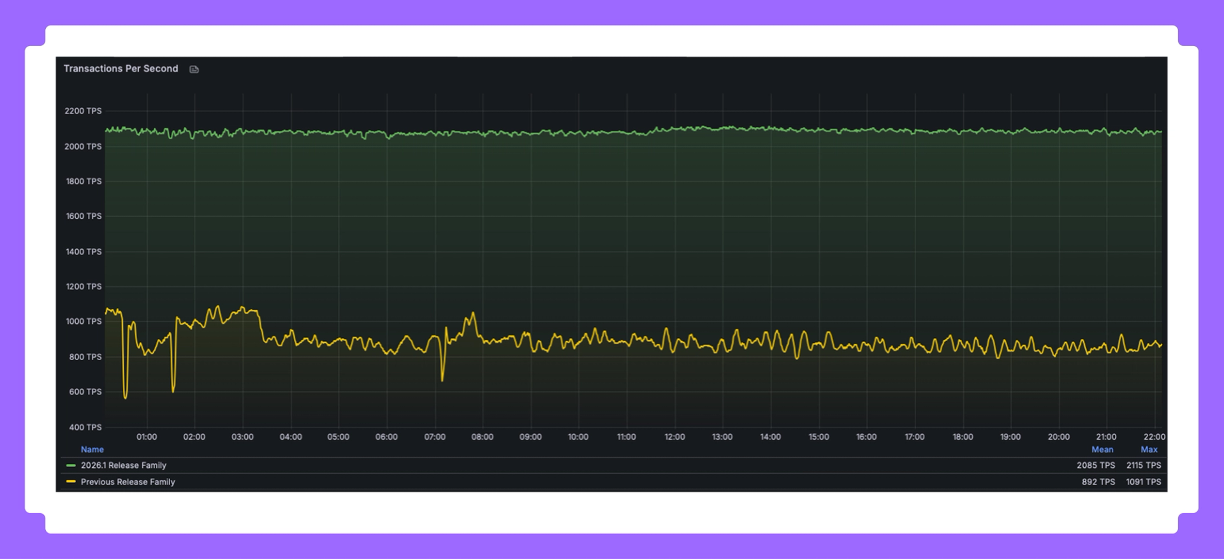1224x559 pixels.
Task: Click the 800 TPS y-axis label
Action: coord(85,357)
